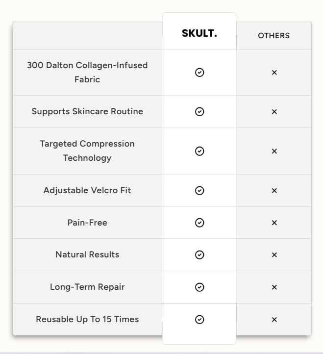Click the X icon in Pain-Free row
Viewport: 323px width, 354px height.
tap(274, 223)
